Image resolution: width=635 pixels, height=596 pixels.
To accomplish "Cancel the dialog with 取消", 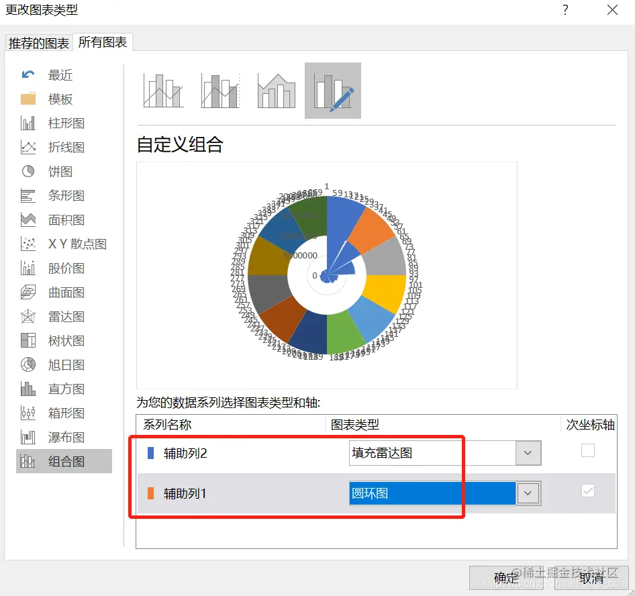I will tap(591, 578).
